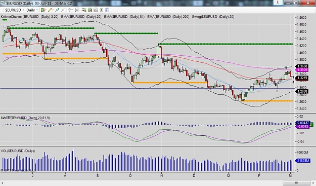Screen dimensions: 316x186
Task: Click the VOL($EURUSD) panel label
Action: point(18,151)
